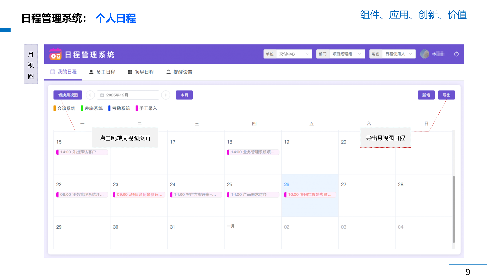Go to next month arrow

(166, 95)
